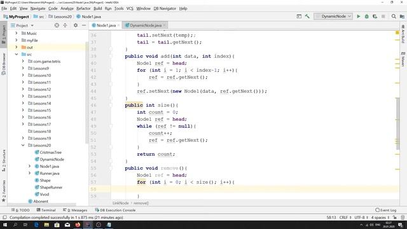This screenshot has height=229, width=407.
Task: Open the Favorites side panel
Action: [4, 191]
